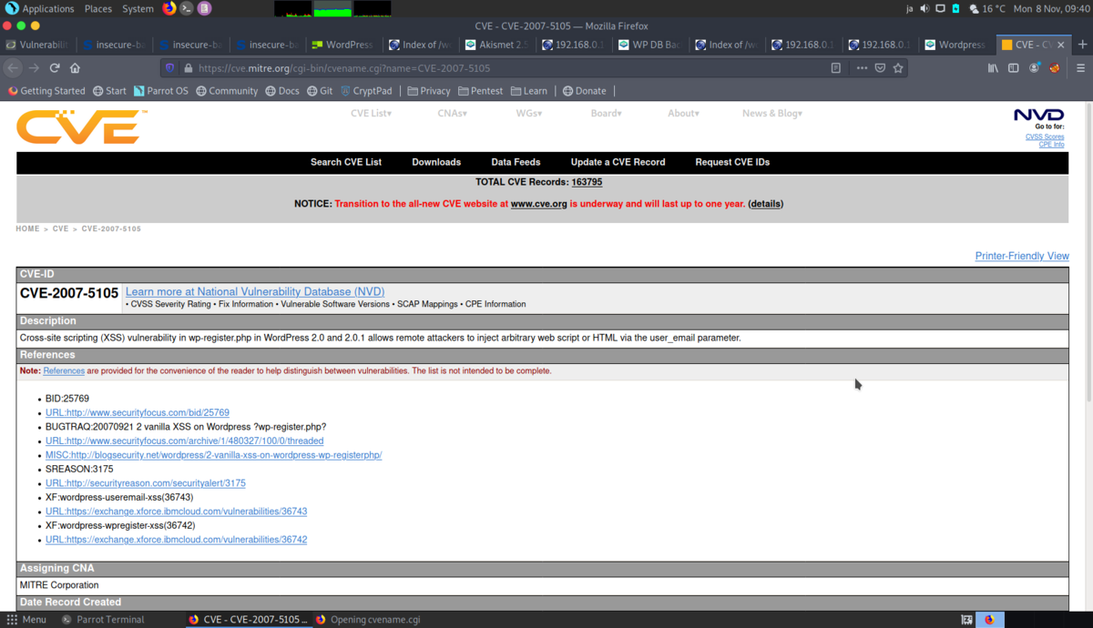The height and width of the screenshot is (628, 1093).
Task: Bookmark this page with star
Action: (x=898, y=68)
